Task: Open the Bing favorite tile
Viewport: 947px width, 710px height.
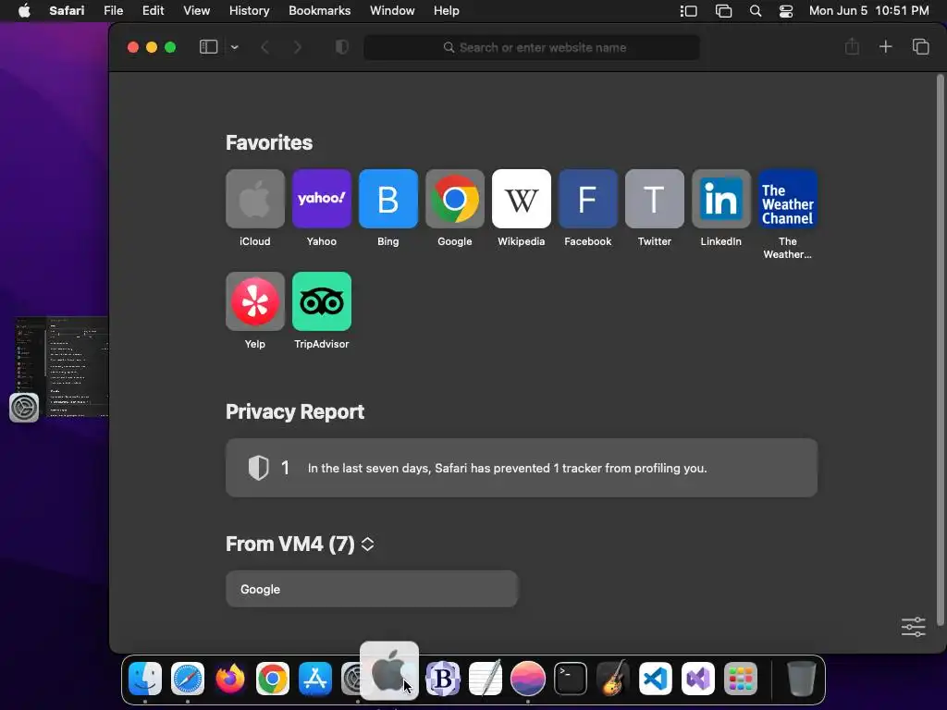Action: (387, 199)
